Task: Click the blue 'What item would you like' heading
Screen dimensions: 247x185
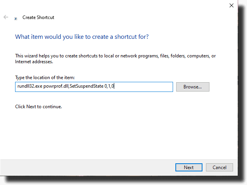Action: [82, 37]
